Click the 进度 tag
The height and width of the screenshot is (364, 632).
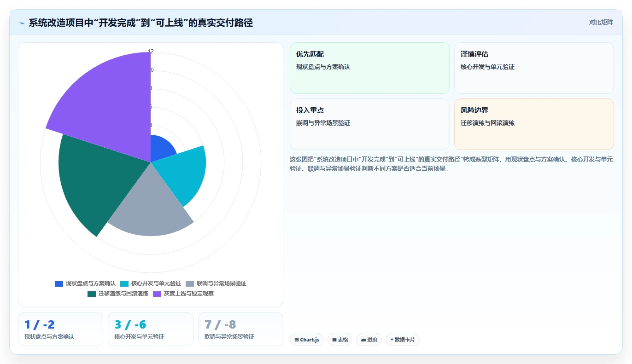(369, 340)
